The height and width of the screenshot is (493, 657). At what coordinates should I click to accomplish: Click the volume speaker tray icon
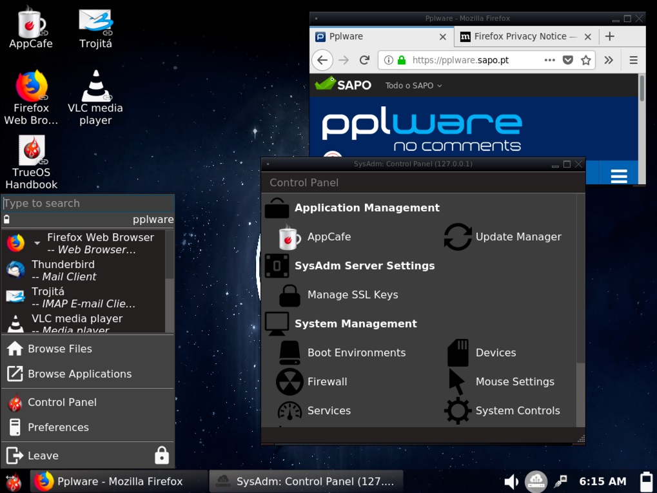tap(511, 481)
